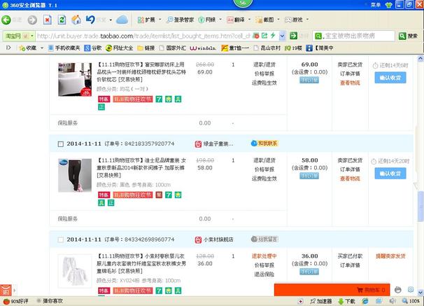Open the 网址大全 bookmark
Viewport: 424px width, 306px height.
click(x=119, y=48)
